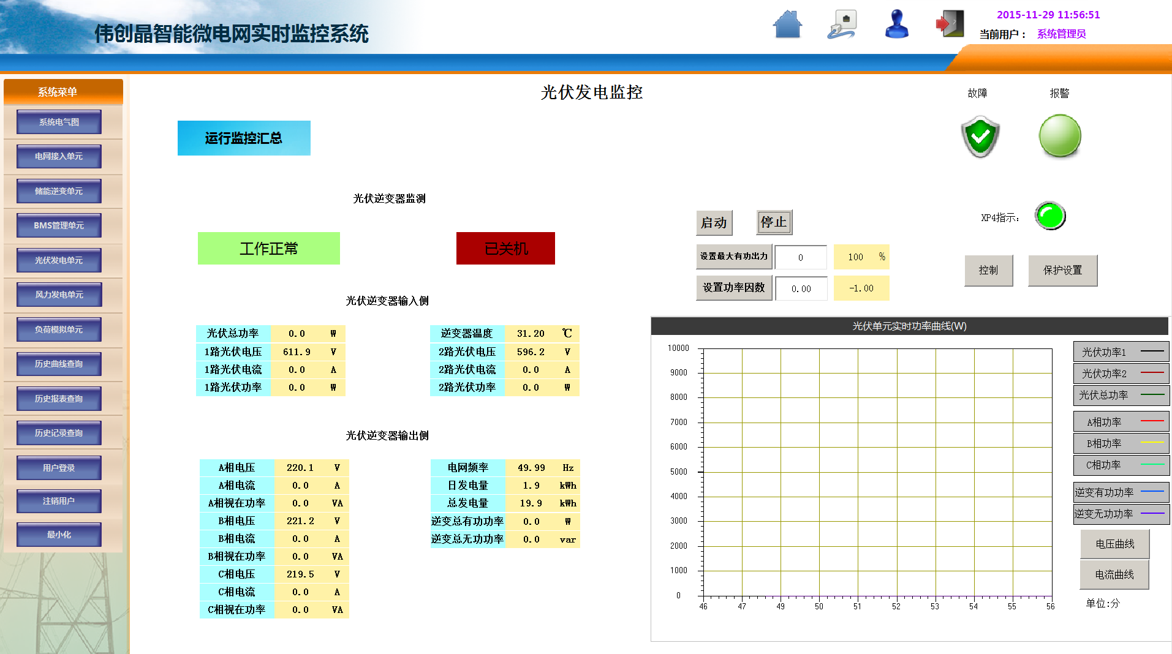The height and width of the screenshot is (654, 1172).
Task: Open the network connection icon
Action: click(x=842, y=25)
